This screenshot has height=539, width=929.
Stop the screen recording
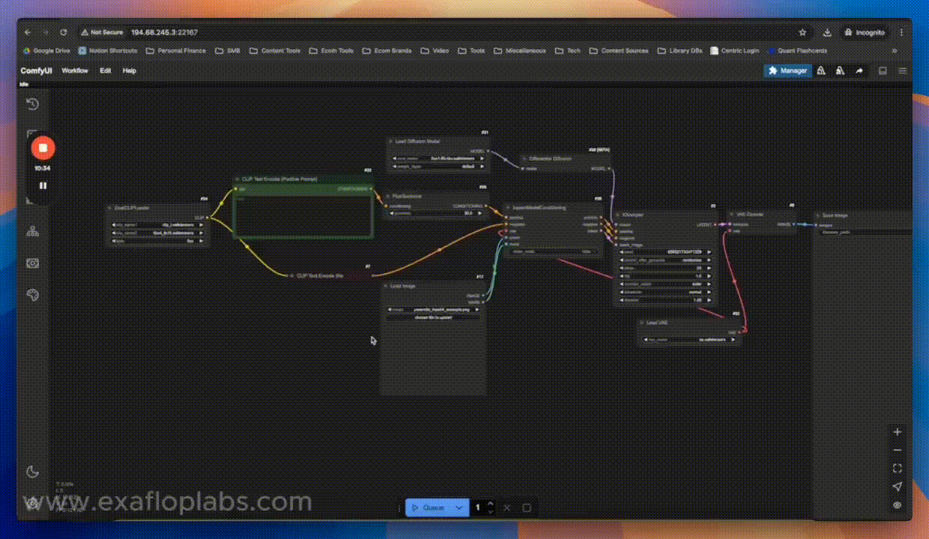click(43, 148)
